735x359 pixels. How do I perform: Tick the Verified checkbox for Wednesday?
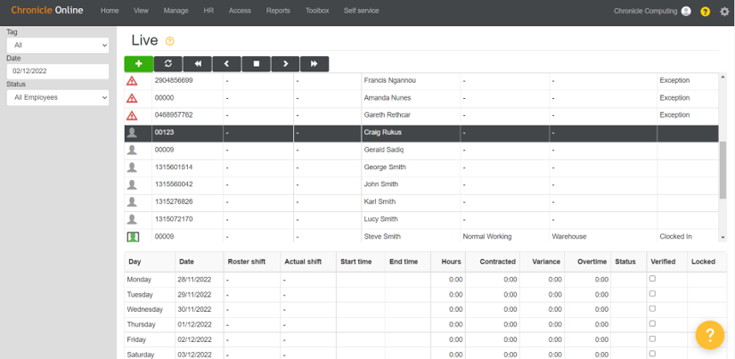pyautogui.click(x=652, y=309)
